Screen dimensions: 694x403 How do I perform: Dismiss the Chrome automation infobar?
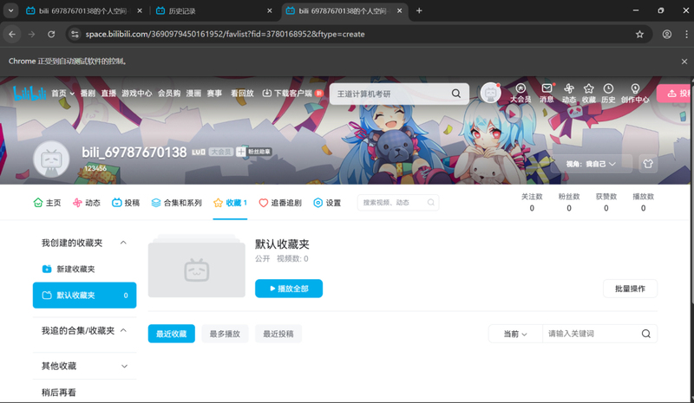(684, 62)
